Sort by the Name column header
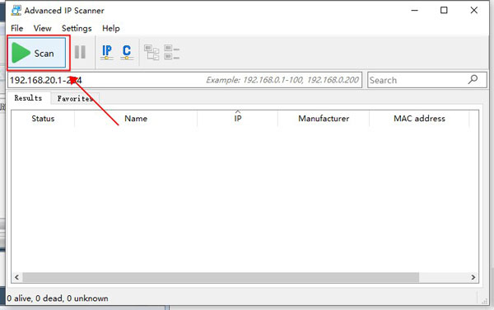This screenshot has height=310, width=494. (136, 119)
